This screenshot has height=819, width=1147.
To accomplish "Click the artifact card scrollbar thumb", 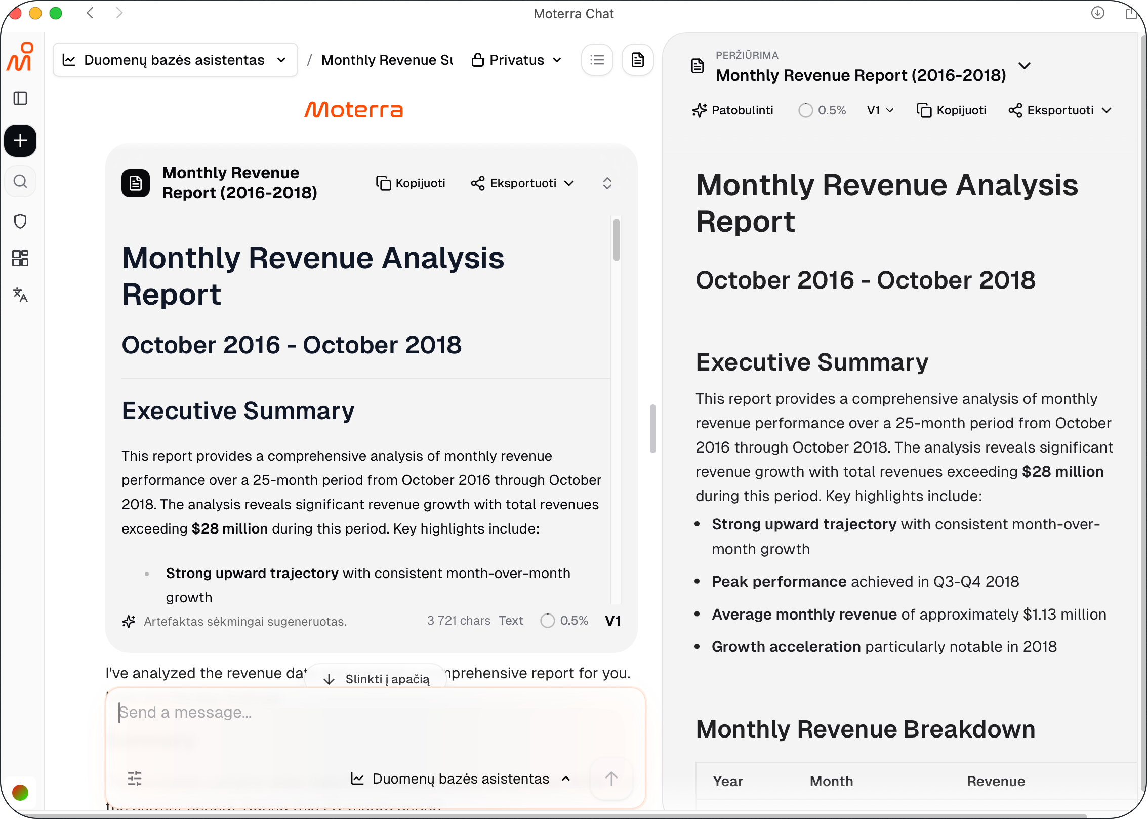I will tap(617, 240).
